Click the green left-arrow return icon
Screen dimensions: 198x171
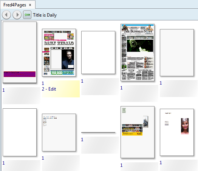(x=27, y=15)
